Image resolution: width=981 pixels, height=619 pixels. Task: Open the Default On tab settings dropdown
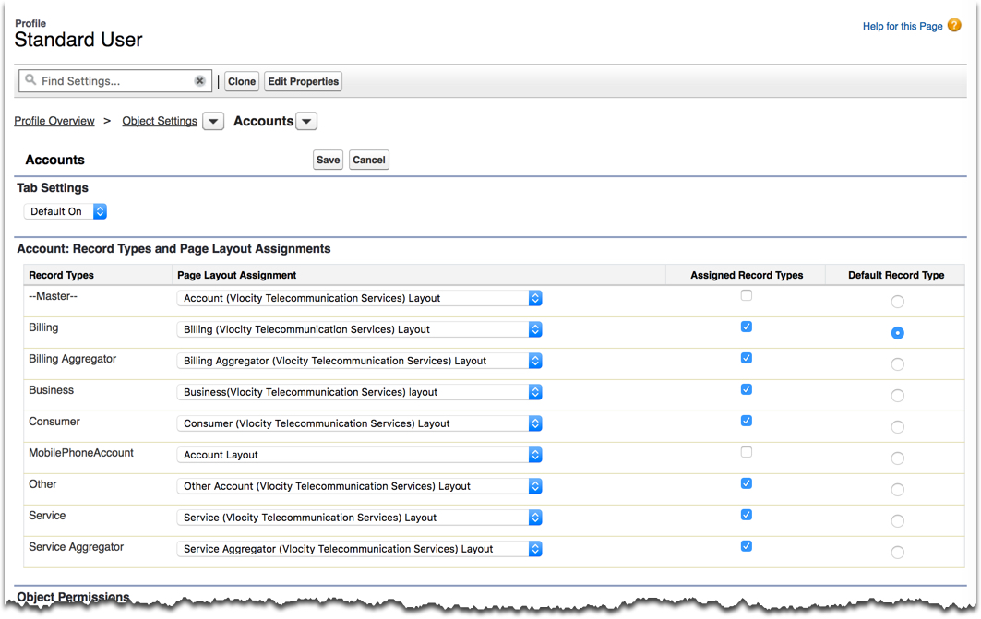[100, 211]
